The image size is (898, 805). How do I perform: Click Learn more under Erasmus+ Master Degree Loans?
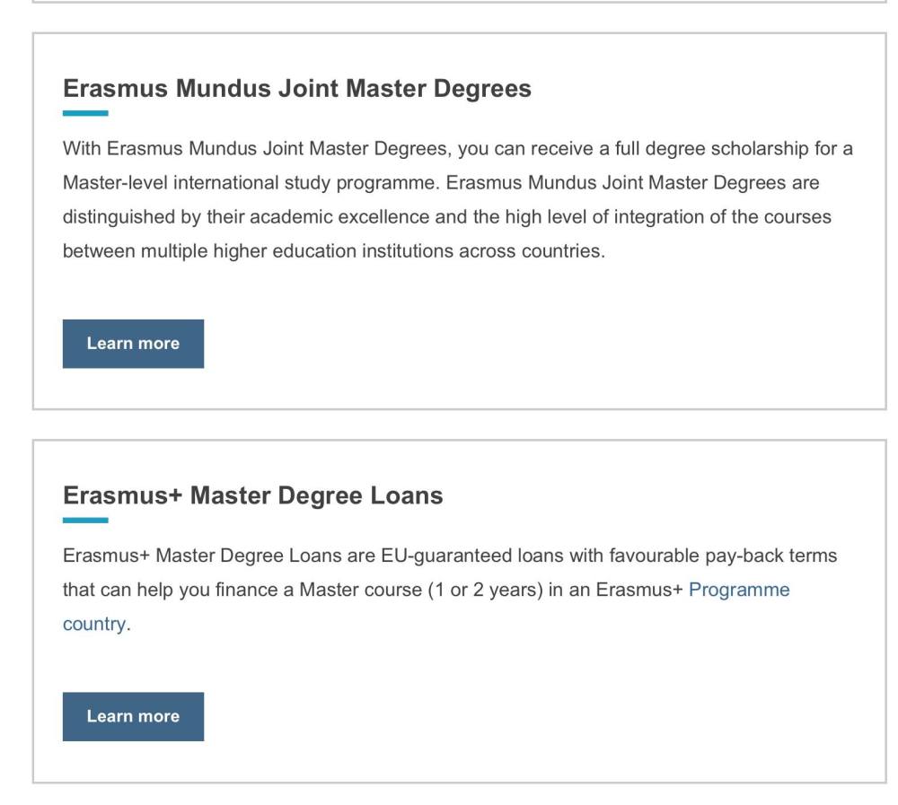tap(133, 716)
